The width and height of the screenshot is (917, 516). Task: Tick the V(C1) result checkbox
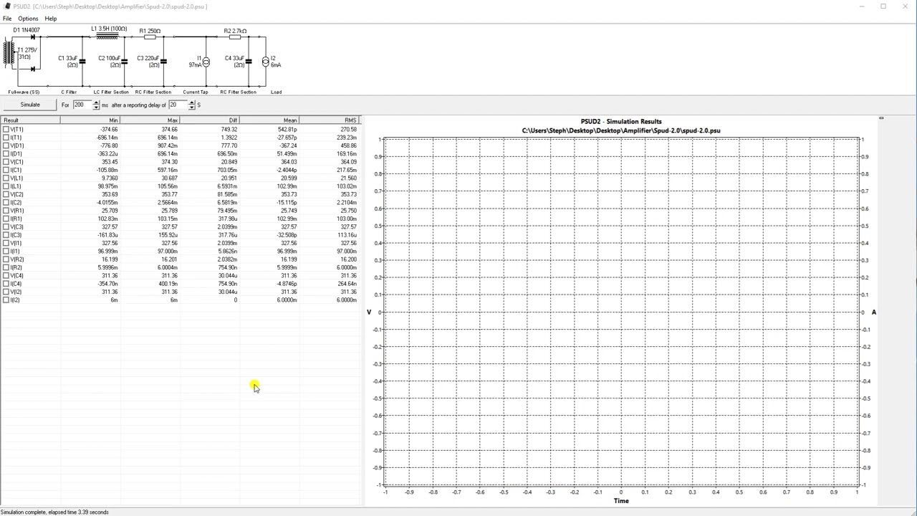click(x=6, y=162)
